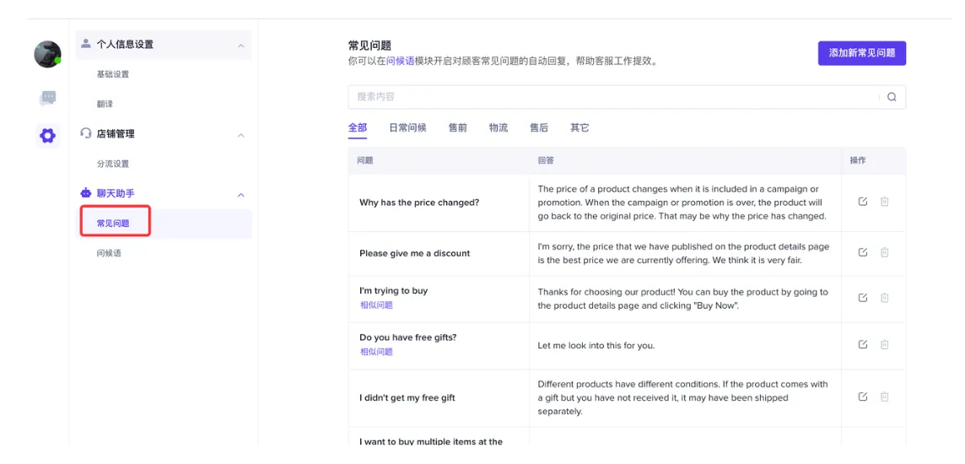Image resolution: width=965 pixels, height=464 pixels.
Task: Click the 'Please give me a discount' question
Action: click(x=415, y=253)
